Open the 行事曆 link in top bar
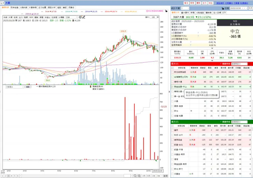This screenshot has width=253, height=178. point(236,3)
